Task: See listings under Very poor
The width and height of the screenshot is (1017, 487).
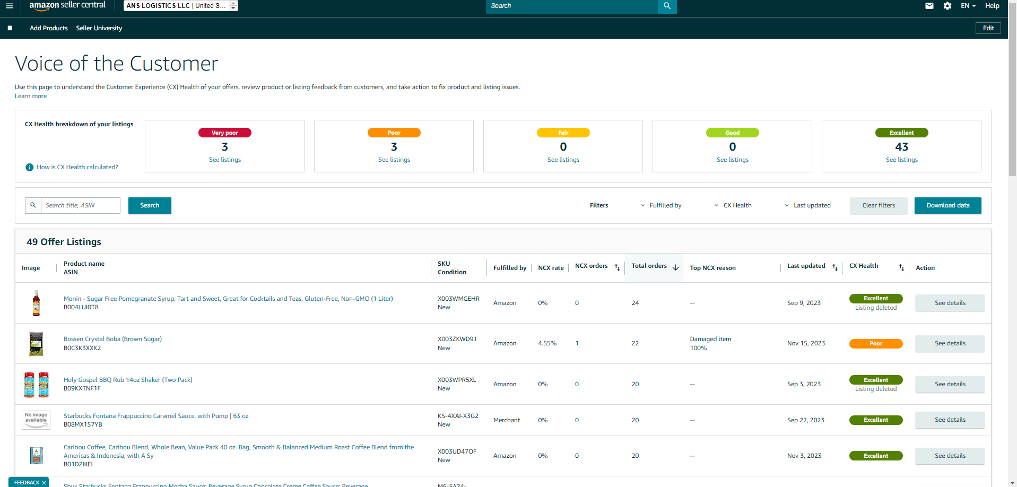Action: coord(225,160)
